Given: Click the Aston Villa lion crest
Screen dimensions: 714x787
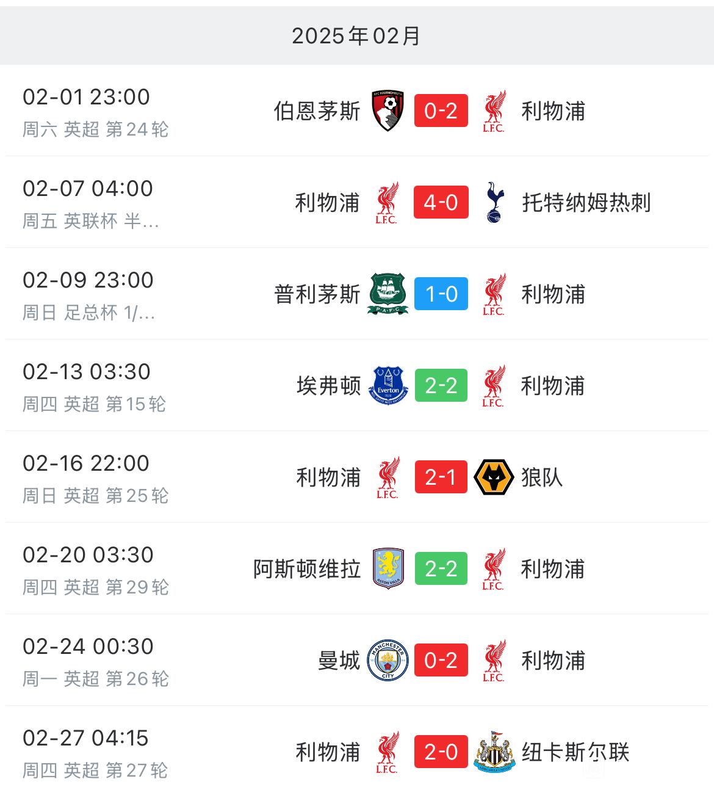Looking at the screenshot, I should tap(388, 568).
